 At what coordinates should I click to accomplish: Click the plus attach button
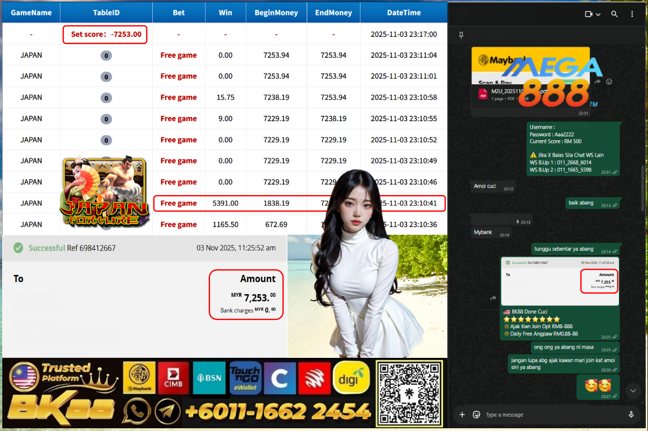click(x=462, y=415)
